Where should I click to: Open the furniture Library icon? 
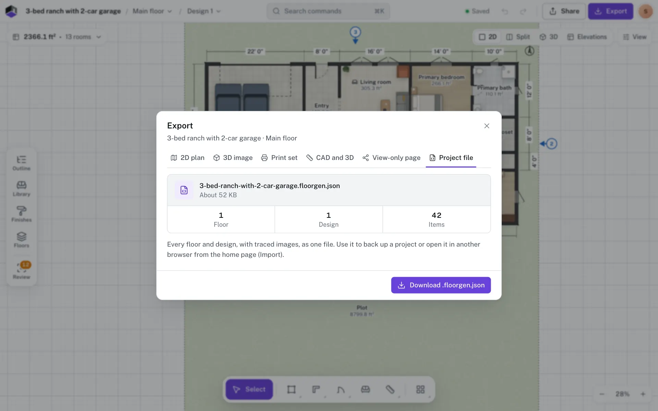[x=21, y=189]
